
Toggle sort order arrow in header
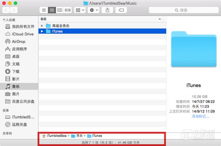click(160, 19)
